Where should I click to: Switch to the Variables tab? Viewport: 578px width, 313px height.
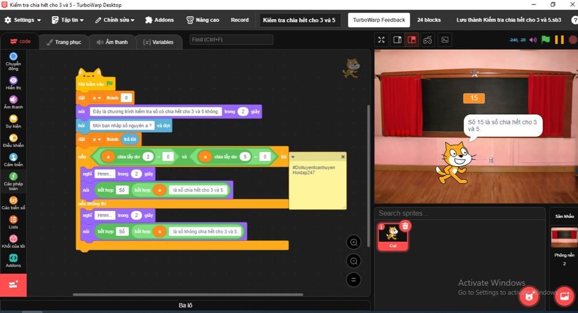click(x=159, y=42)
